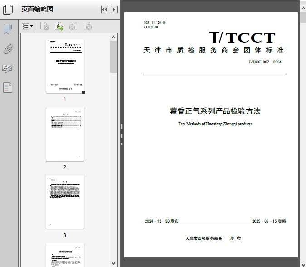Click document view scroll up arrow

(303, 8)
